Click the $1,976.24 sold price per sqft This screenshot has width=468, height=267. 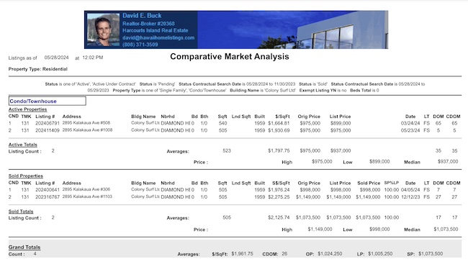tap(279, 190)
